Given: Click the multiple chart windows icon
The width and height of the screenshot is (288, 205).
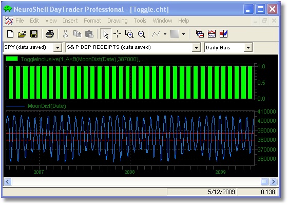Looking at the screenshot, I should (x=200, y=34).
